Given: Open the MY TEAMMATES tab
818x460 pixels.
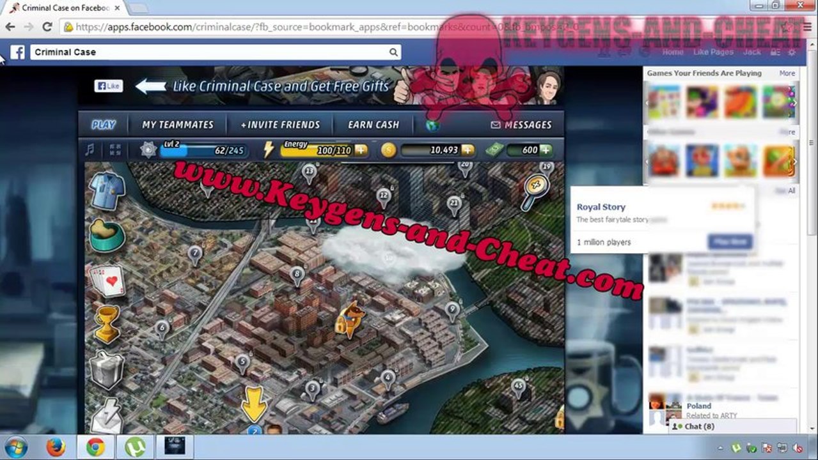Looking at the screenshot, I should point(178,125).
